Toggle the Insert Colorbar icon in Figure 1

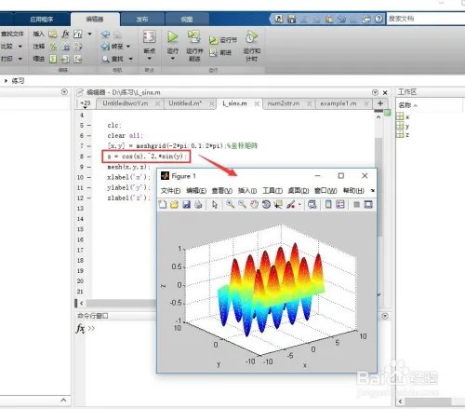tap(328, 204)
